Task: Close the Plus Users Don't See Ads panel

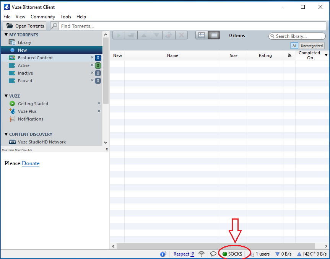Action: pyautogui.click(x=107, y=149)
